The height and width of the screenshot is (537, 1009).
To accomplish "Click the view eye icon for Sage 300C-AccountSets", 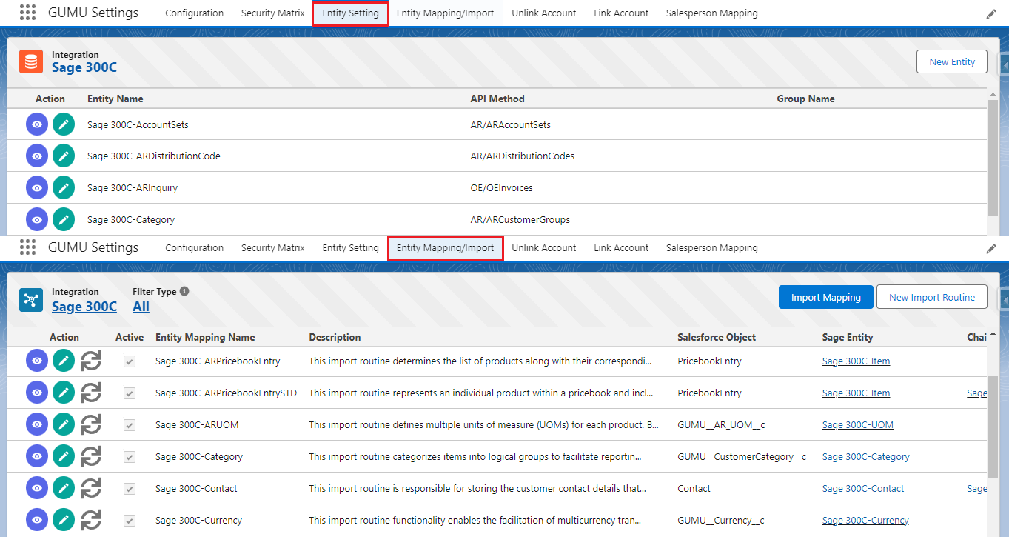I will point(37,124).
